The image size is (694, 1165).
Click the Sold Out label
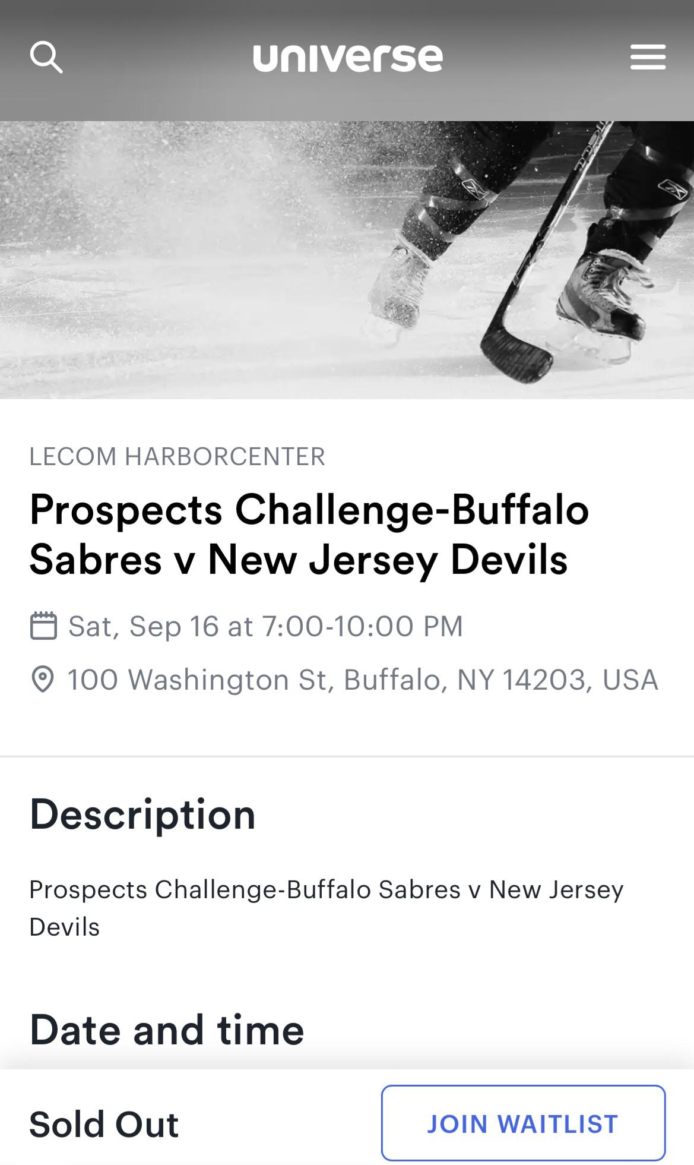(104, 1124)
